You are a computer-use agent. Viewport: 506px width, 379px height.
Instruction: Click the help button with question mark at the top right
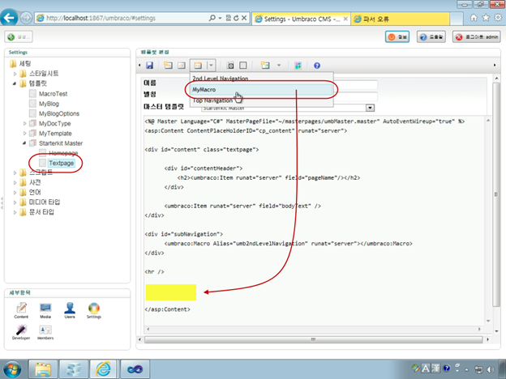431,37
